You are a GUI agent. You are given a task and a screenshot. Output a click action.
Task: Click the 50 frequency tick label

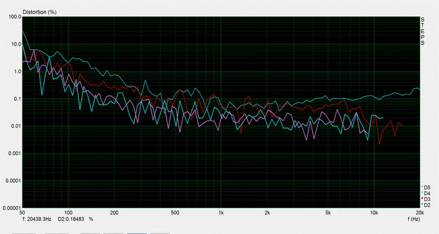tap(23, 213)
